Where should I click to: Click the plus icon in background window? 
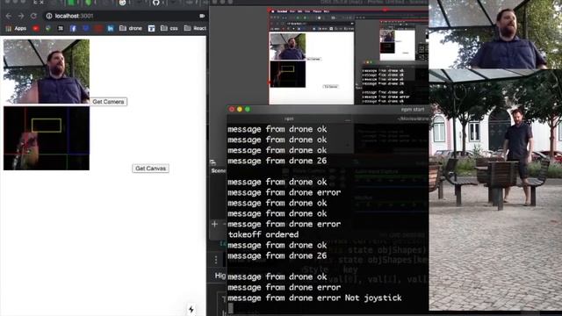[214, 225]
